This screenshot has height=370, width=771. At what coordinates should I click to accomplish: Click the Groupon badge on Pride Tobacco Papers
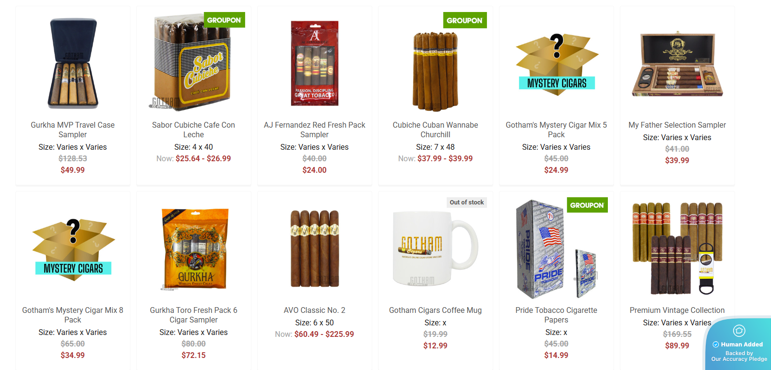587,205
